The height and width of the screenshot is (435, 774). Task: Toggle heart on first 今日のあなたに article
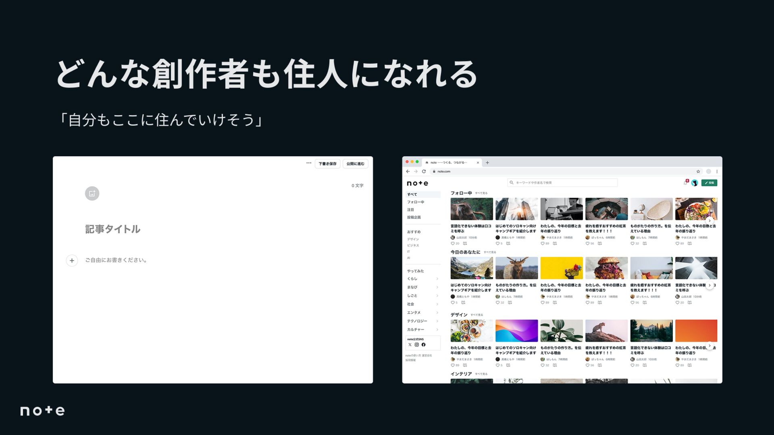point(453,302)
